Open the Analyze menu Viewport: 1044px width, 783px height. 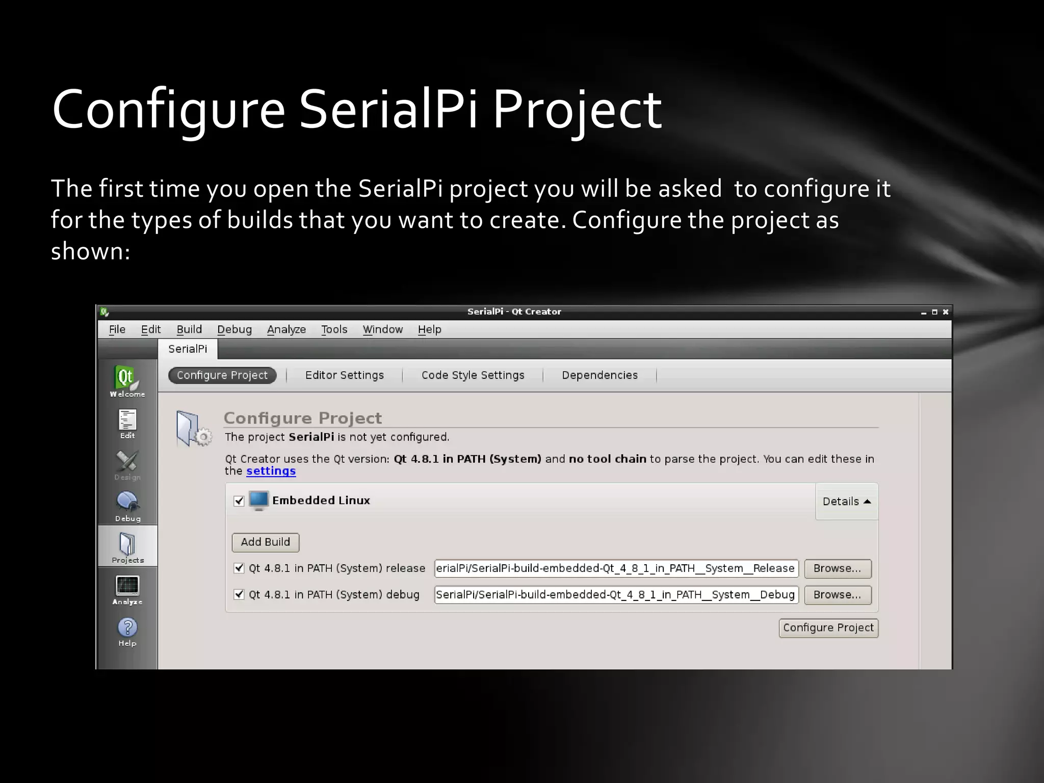coord(286,329)
